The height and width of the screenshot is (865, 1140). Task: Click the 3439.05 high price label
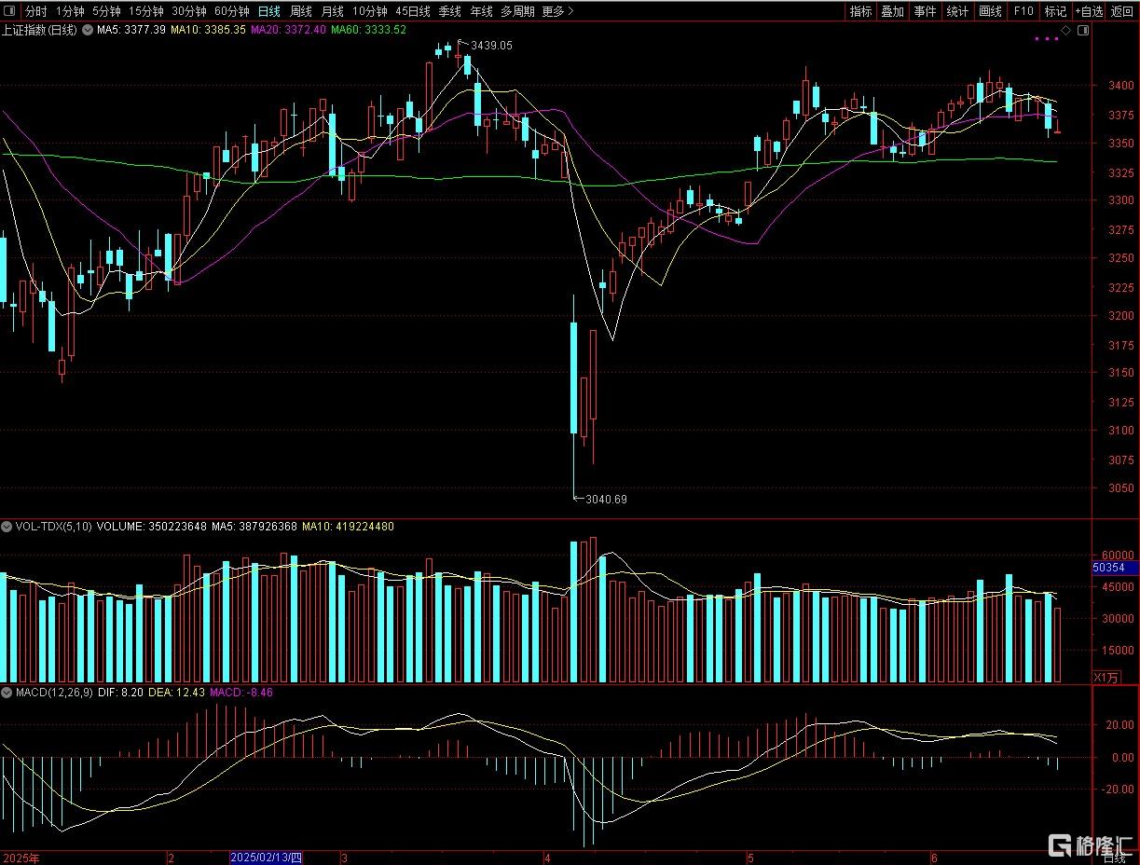[491, 45]
